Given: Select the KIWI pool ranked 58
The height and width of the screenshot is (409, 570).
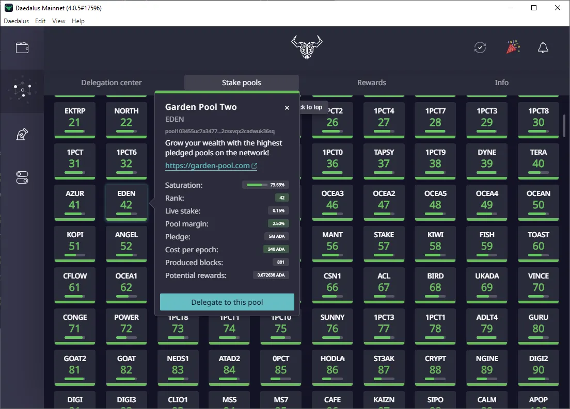Looking at the screenshot, I should [435, 244].
